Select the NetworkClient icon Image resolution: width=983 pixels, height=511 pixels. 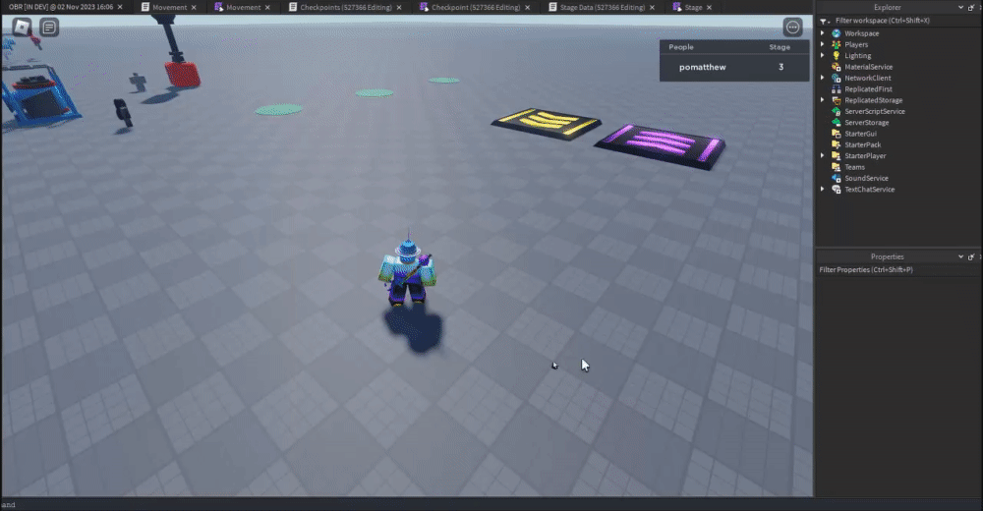click(837, 78)
